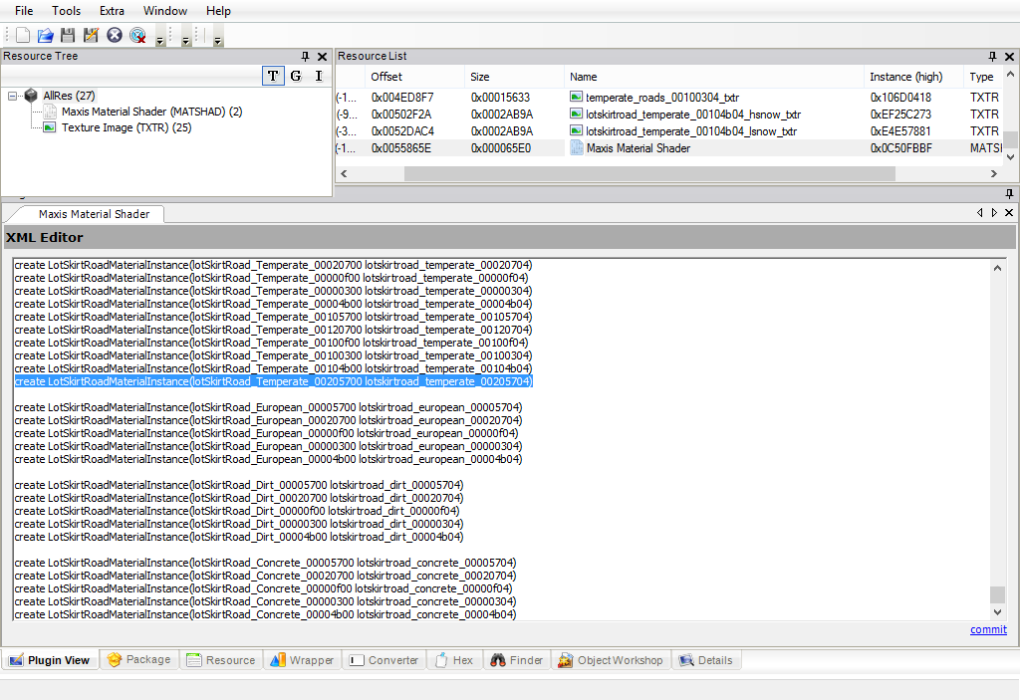Sort by the Name column header
1020x700 pixels.
pos(713,77)
